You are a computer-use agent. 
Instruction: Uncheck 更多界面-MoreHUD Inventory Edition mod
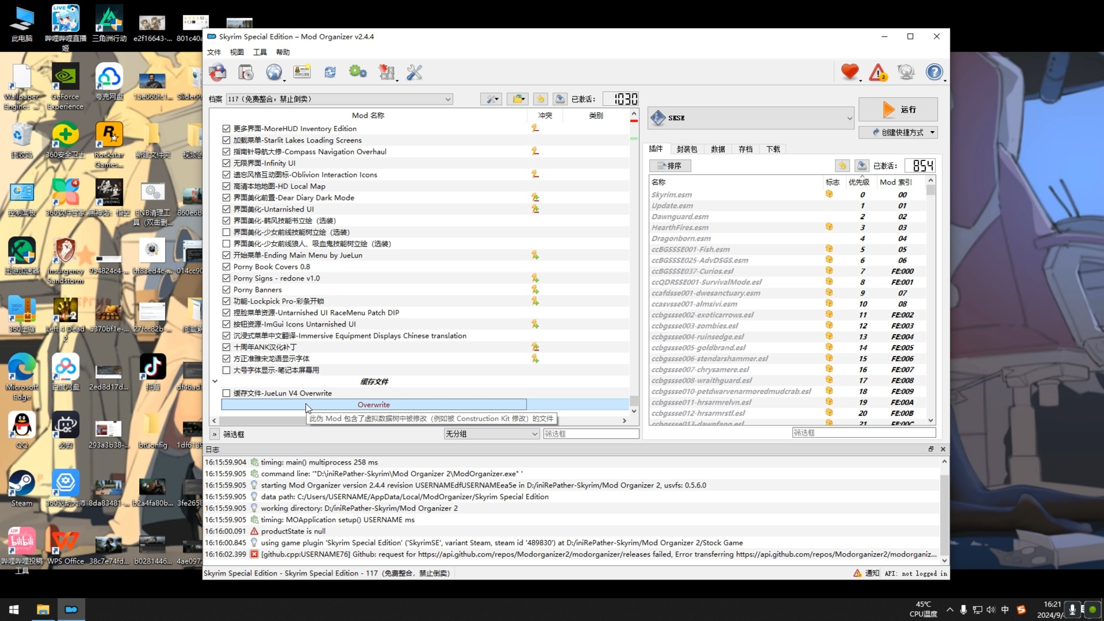pyautogui.click(x=226, y=129)
